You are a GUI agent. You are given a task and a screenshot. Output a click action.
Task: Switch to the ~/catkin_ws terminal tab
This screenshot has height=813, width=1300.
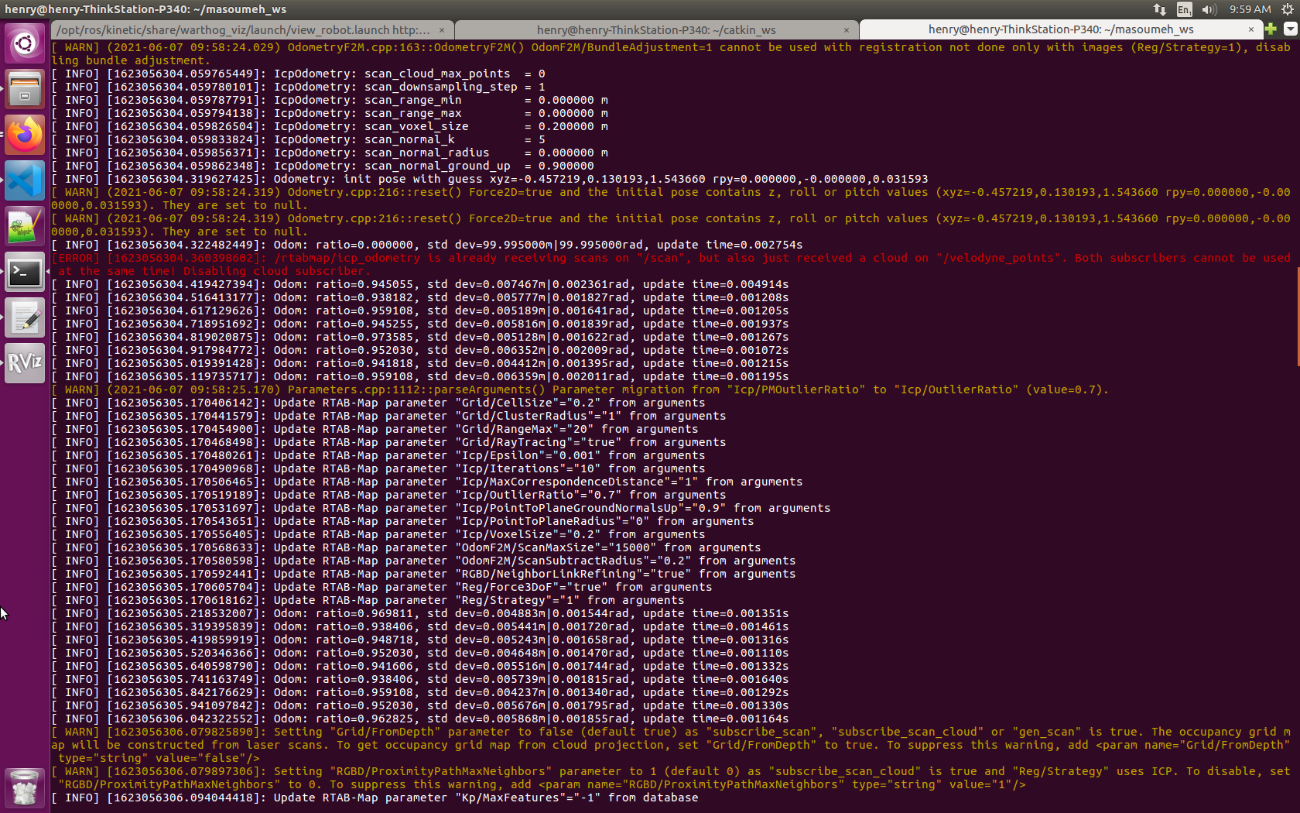(655, 30)
